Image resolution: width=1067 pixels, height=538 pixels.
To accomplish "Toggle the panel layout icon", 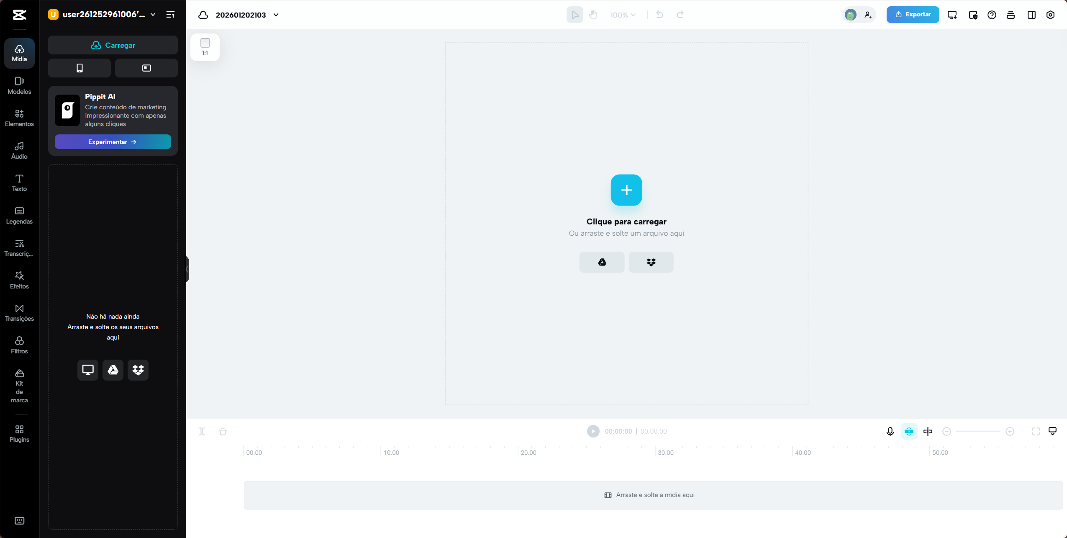I will [x=1031, y=15].
